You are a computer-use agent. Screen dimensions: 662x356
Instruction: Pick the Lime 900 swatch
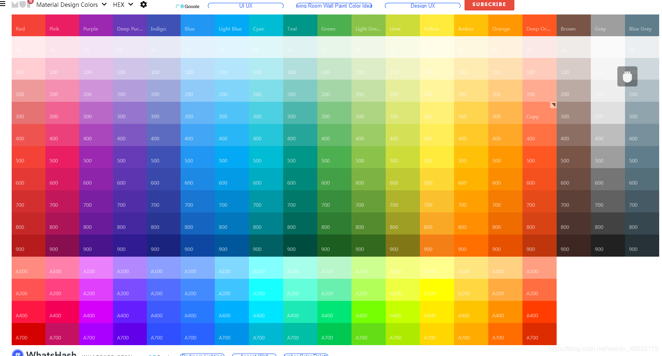pyautogui.click(x=403, y=245)
